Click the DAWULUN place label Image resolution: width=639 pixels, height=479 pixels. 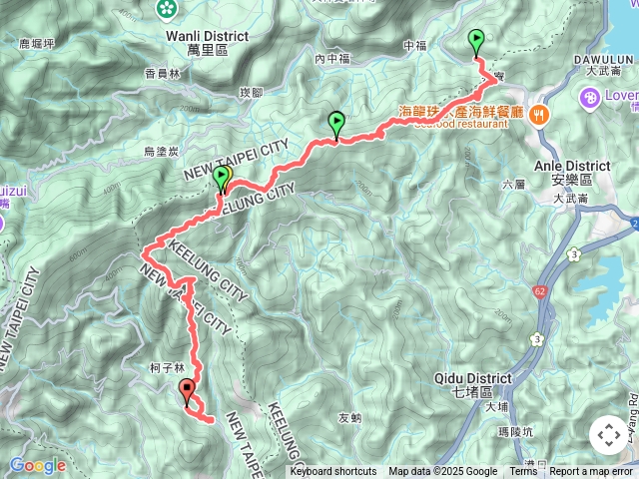click(603, 65)
